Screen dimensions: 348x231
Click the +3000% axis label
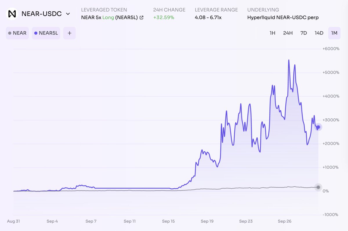pos(331,120)
